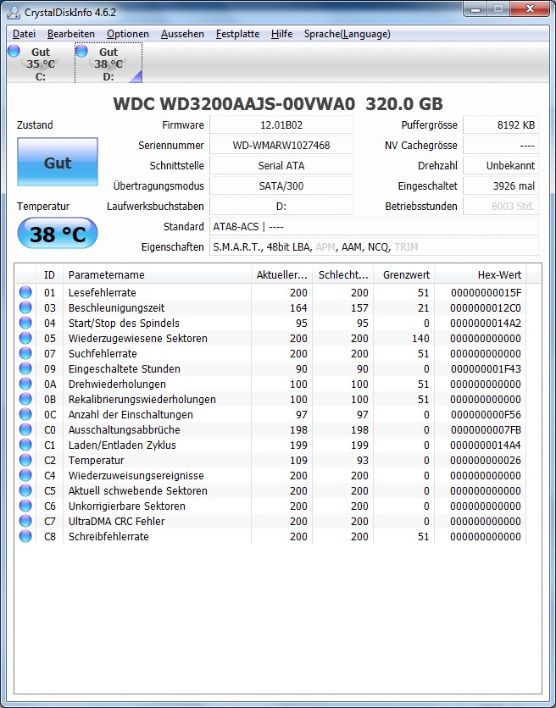Click the Laufwerksbuchstaben field showing D:
The image size is (556, 708).
click(281, 207)
